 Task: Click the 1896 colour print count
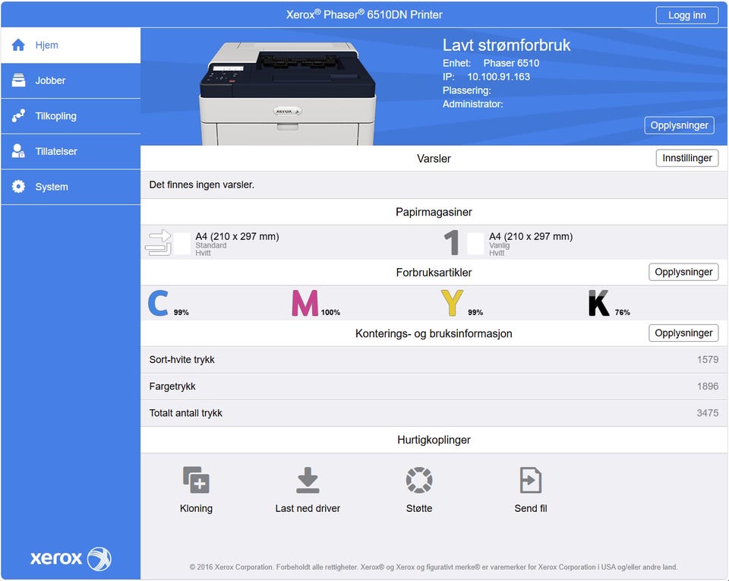coord(708,387)
